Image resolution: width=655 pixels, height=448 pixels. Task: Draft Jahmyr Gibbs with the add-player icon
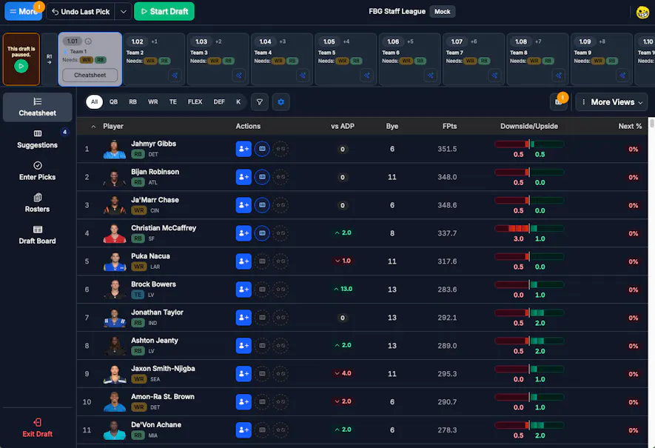(243, 149)
